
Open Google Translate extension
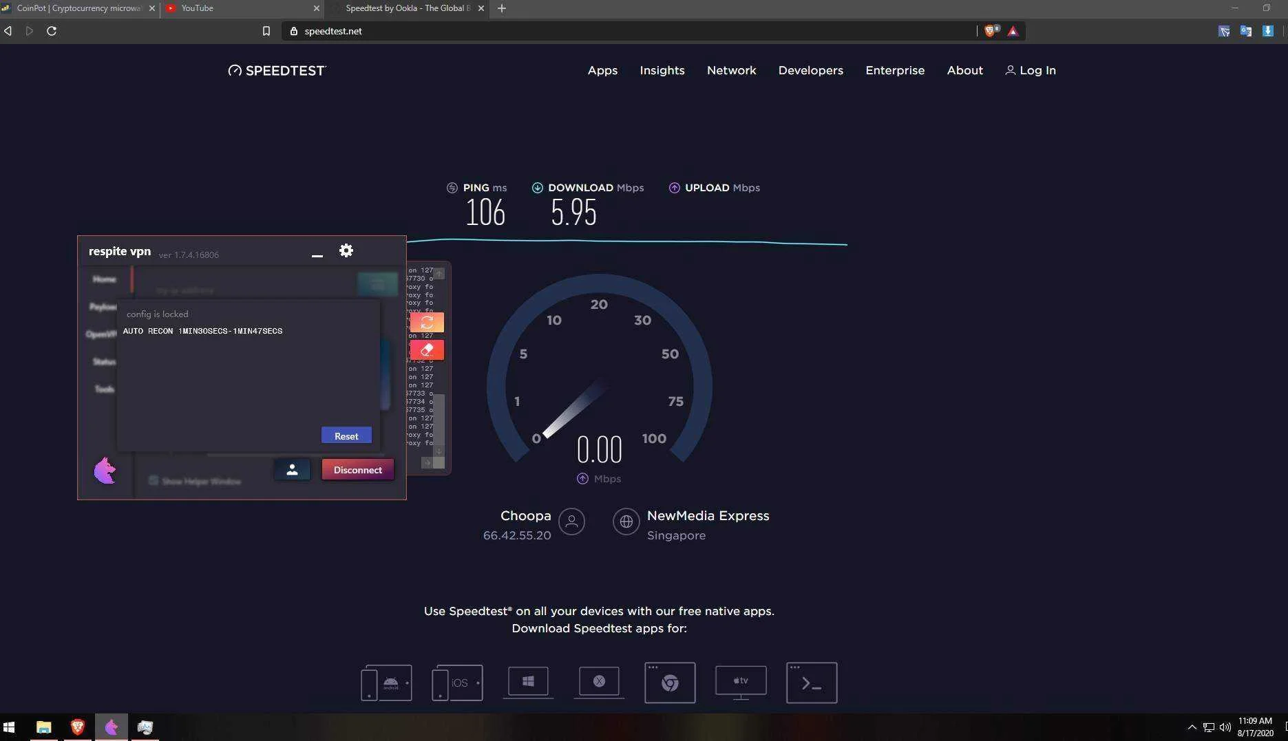tap(1246, 31)
